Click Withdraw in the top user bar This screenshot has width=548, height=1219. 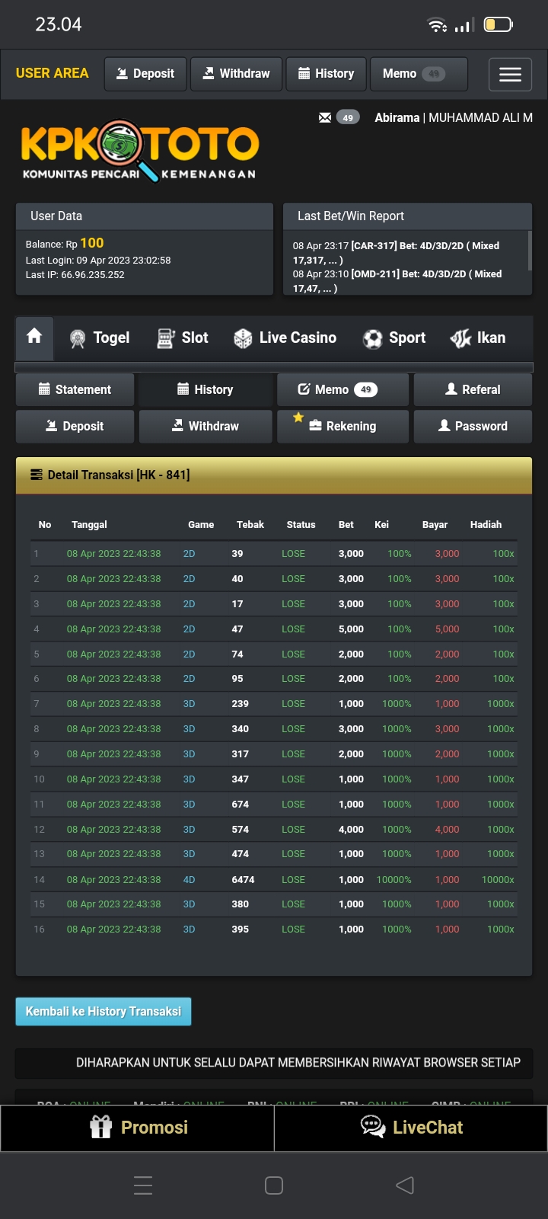coord(236,74)
